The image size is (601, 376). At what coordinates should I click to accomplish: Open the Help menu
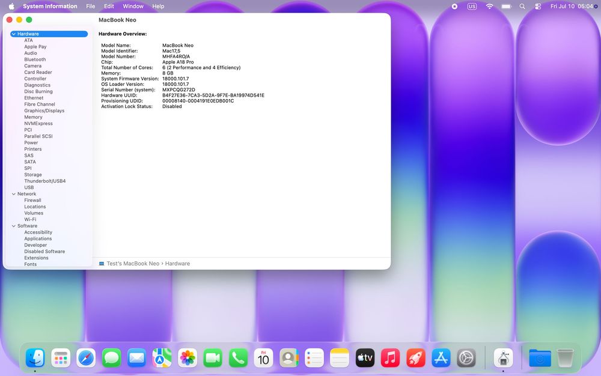click(158, 6)
